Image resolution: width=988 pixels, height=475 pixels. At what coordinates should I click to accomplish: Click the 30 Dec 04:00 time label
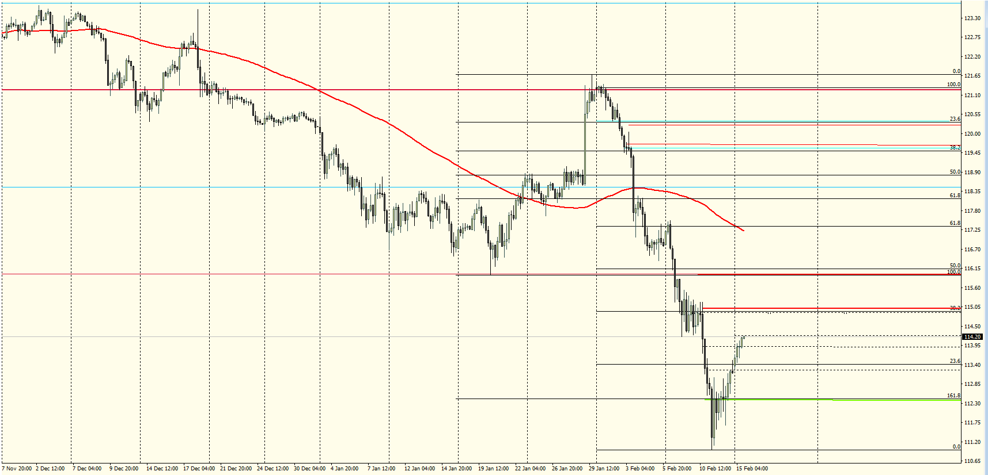(309, 469)
